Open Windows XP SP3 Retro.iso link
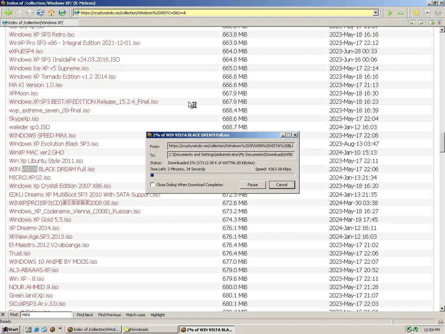The height and width of the screenshot is (334, 445). (x=42, y=34)
